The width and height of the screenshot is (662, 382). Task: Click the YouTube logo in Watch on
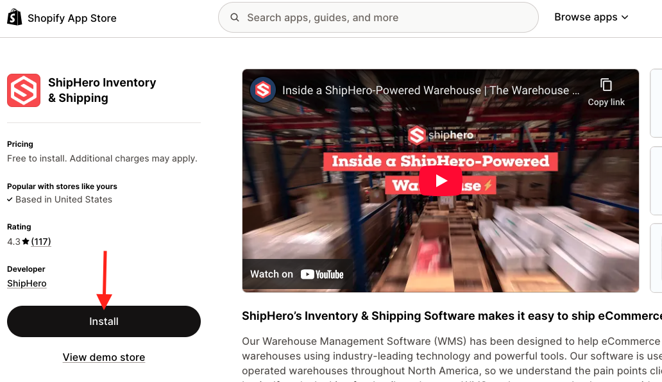[x=322, y=274]
